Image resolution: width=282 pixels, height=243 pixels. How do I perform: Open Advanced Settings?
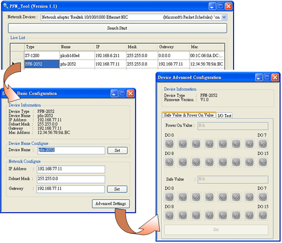(x=111, y=204)
